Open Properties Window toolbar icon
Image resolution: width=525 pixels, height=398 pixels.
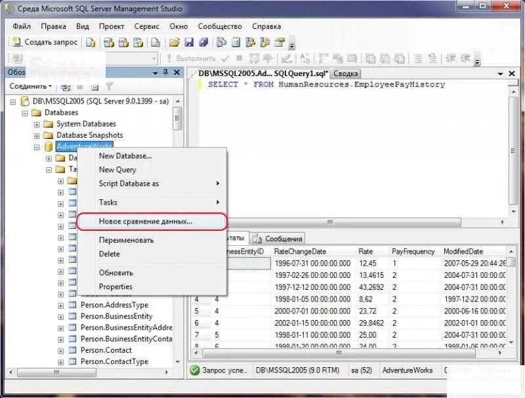[280, 42]
